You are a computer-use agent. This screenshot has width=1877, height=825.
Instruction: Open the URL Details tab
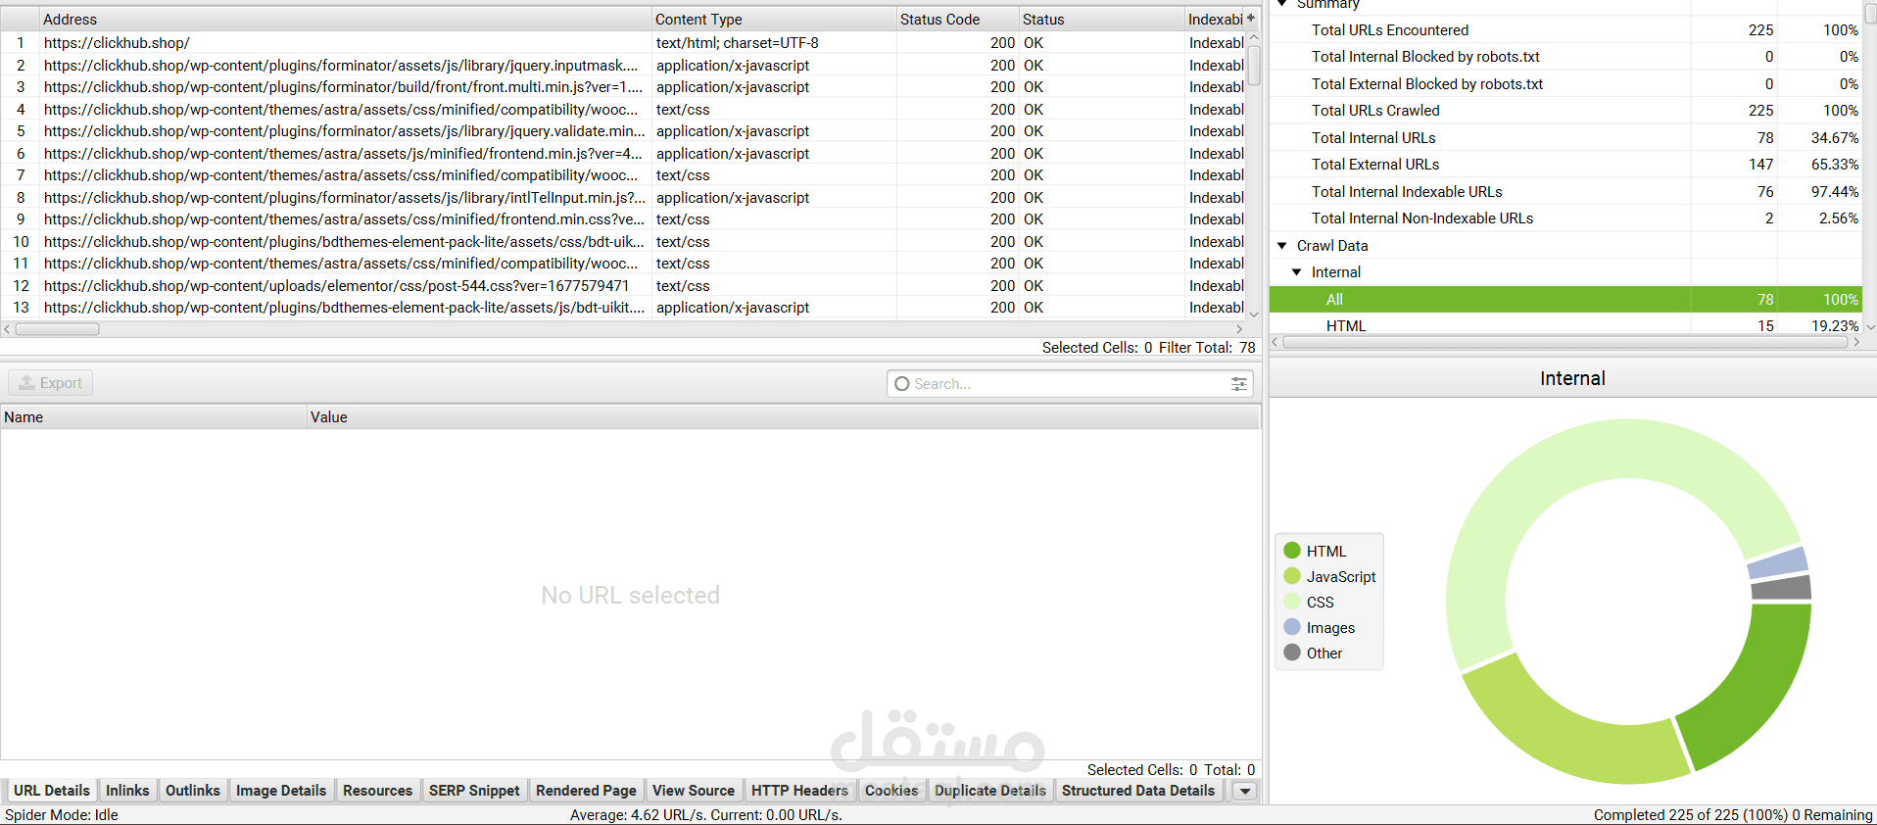pyautogui.click(x=52, y=791)
